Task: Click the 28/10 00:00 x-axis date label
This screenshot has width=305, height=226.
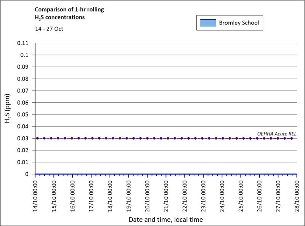Action: point(297,195)
